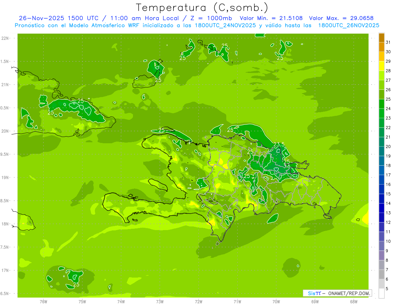Click the legend swatch between 24 and 25
The height and width of the screenshot is (306, 397).
point(381,104)
